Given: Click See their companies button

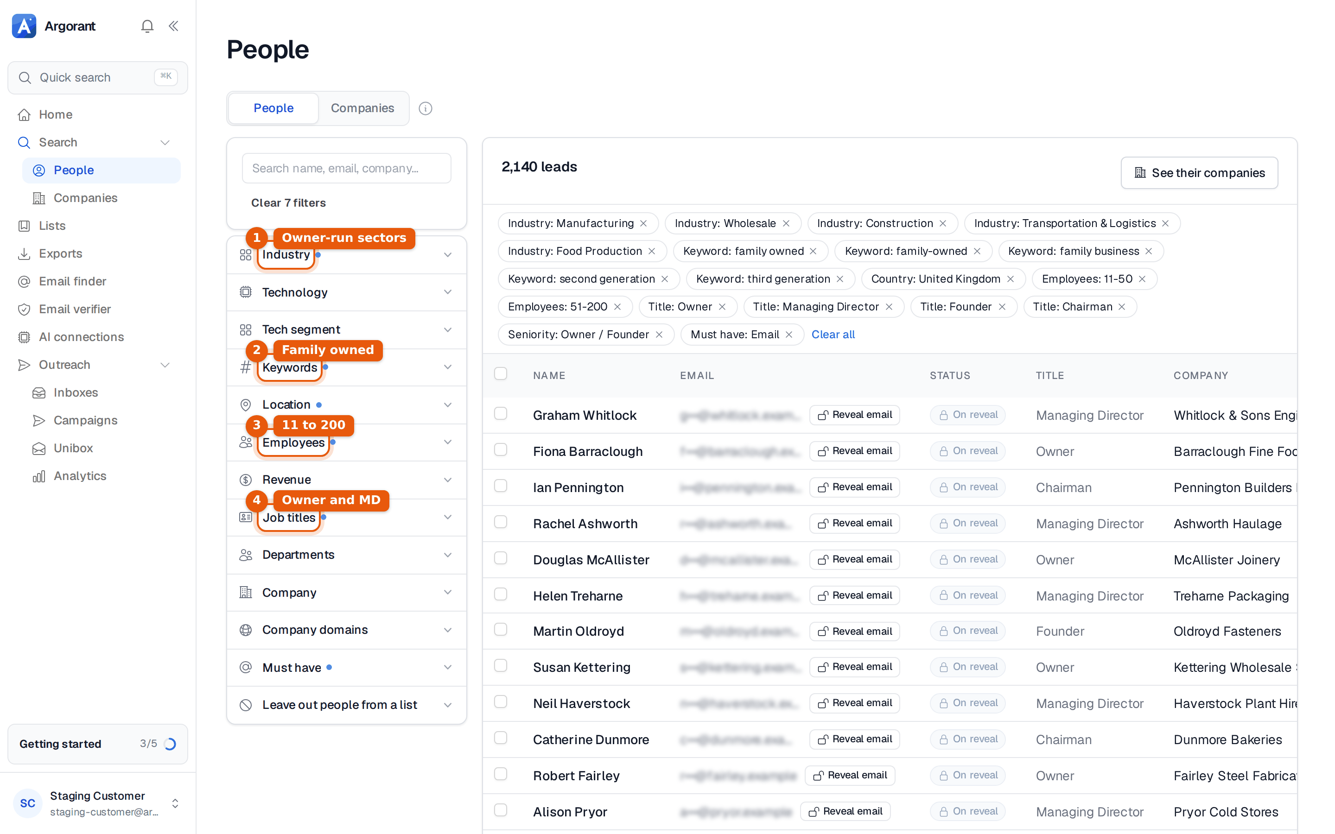Looking at the screenshot, I should point(1199,173).
